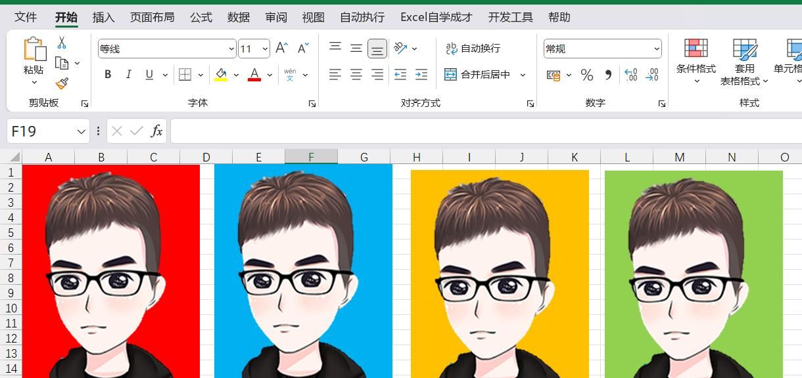Increase indent icon
Image resolution: width=802 pixels, height=378 pixels.
pos(421,75)
